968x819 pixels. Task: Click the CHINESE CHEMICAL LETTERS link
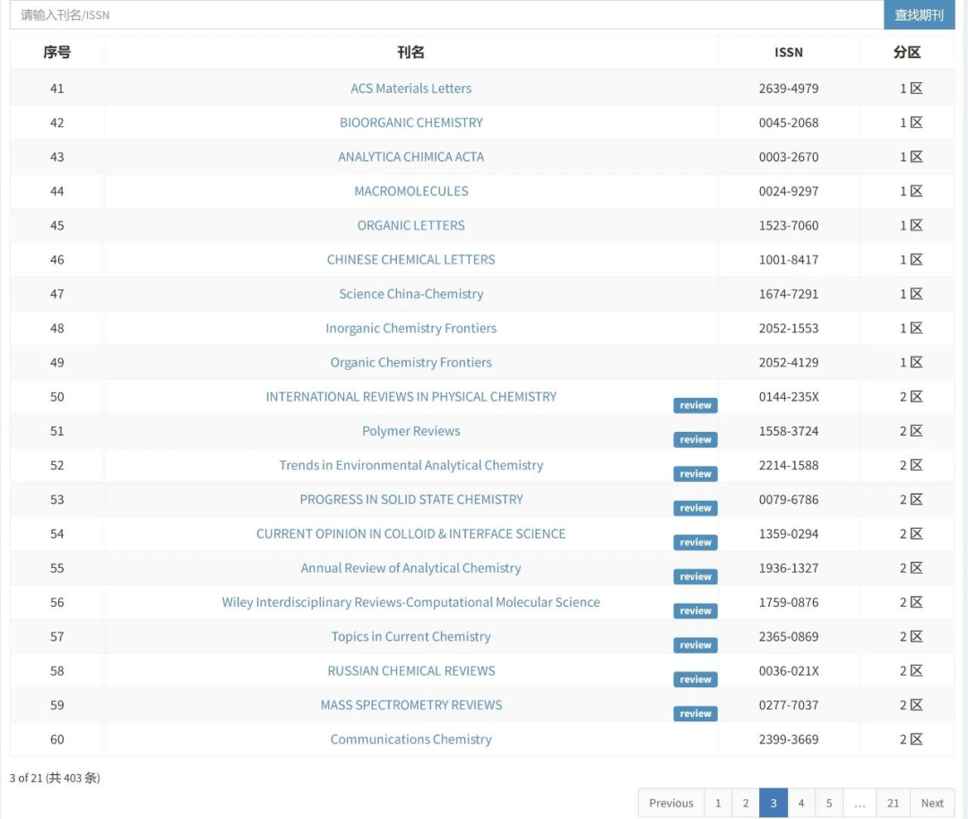click(x=411, y=260)
